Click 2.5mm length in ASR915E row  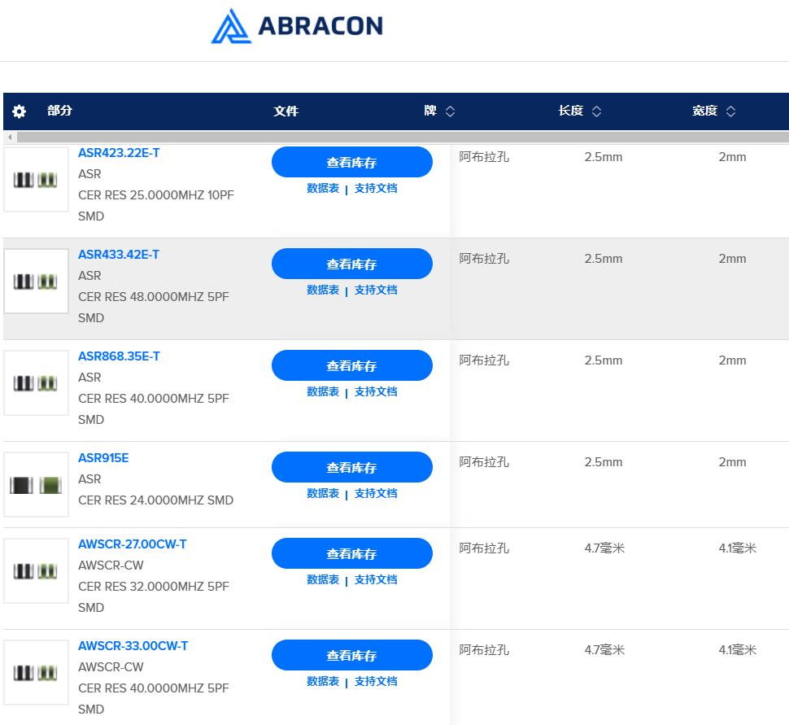pyautogui.click(x=604, y=462)
